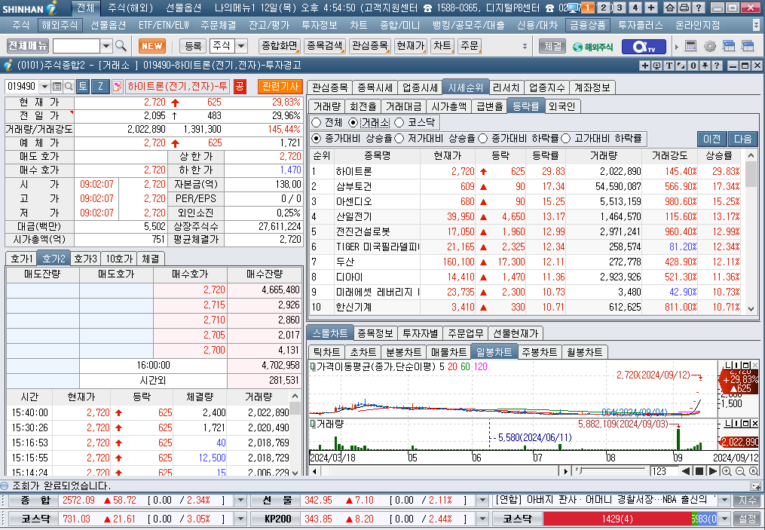Click the 관련기사 button
The height and width of the screenshot is (530, 765).
click(x=280, y=87)
